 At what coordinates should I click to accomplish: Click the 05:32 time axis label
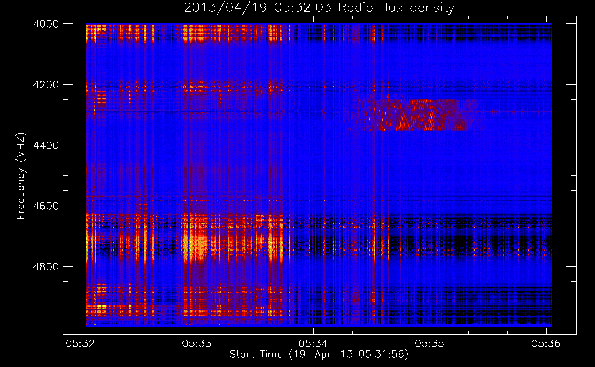pos(81,344)
